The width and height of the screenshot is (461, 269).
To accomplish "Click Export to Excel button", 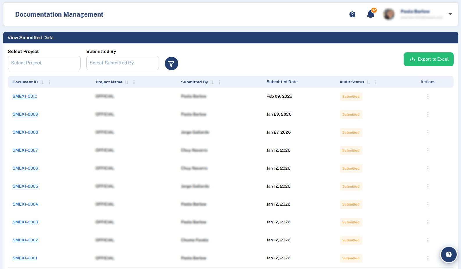I will (428, 59).
